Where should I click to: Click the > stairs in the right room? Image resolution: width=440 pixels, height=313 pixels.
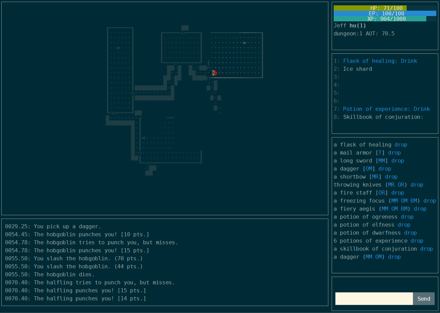coord(244,43)
